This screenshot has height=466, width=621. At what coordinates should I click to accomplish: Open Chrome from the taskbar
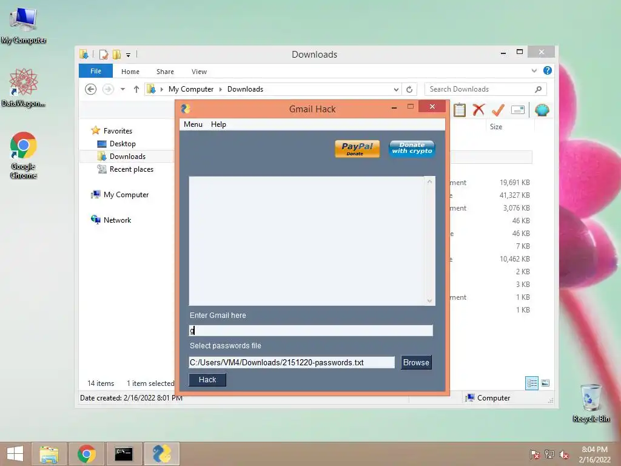tap(87, 454)
